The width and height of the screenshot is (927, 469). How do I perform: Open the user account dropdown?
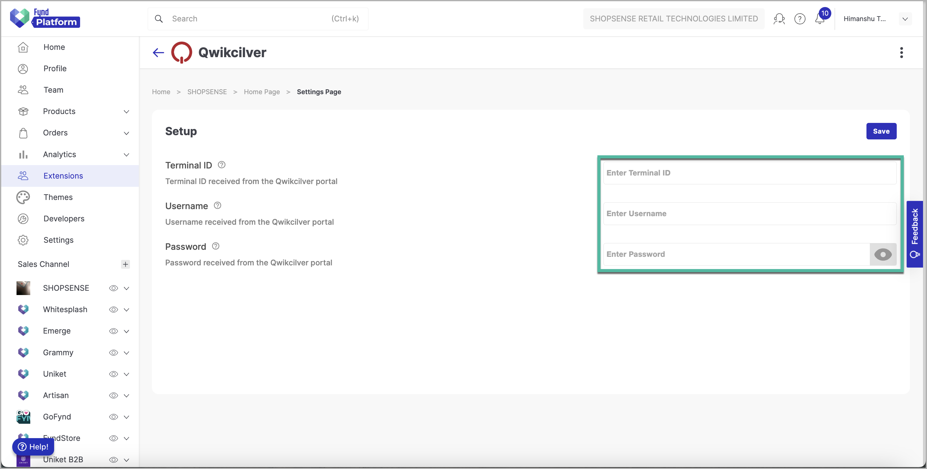pyautogui.click(x=905, y=19)
